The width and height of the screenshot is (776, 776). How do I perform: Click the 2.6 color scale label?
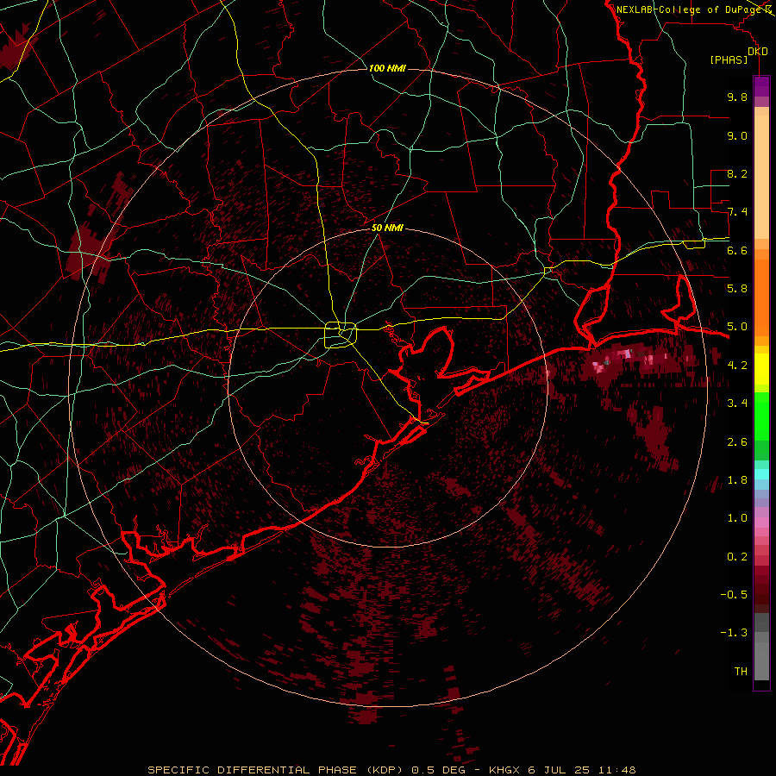click(x=737, y=442)
